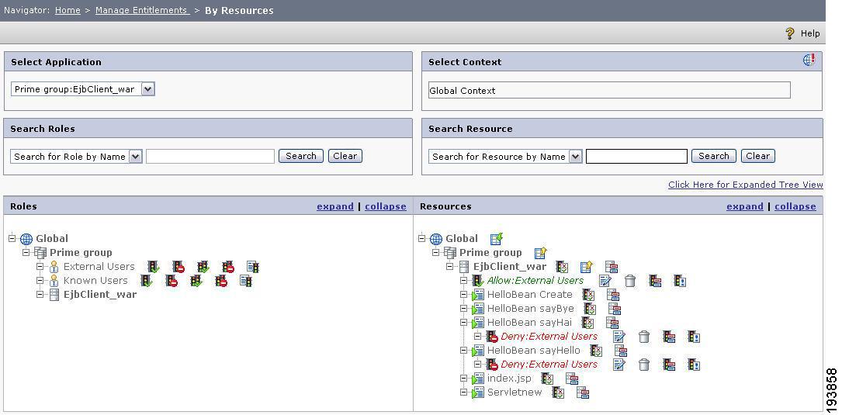842x415 pixels.
Task: Click the stacked traffic-lights allow icon for Known Users
Action: tap(196, 281)
